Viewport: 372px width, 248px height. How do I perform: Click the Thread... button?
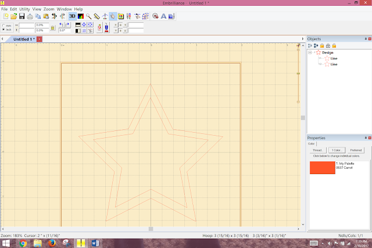click(x=318, y=150)
